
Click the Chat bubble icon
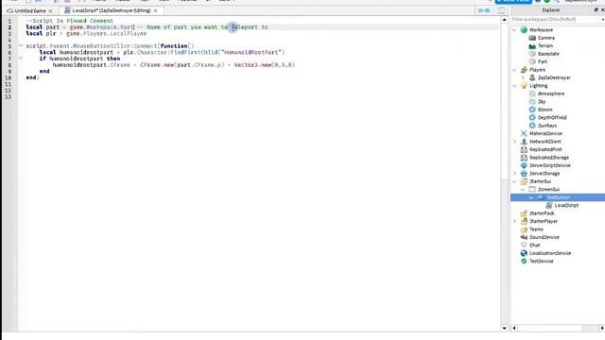(x=524, y=246)
